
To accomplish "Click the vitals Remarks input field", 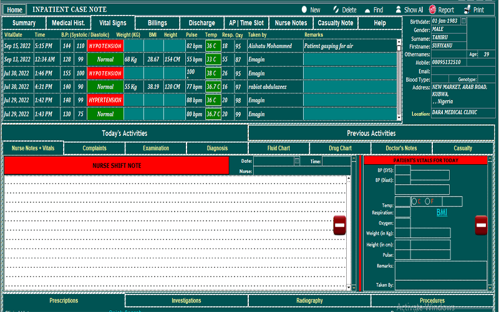I will point(441,270).
